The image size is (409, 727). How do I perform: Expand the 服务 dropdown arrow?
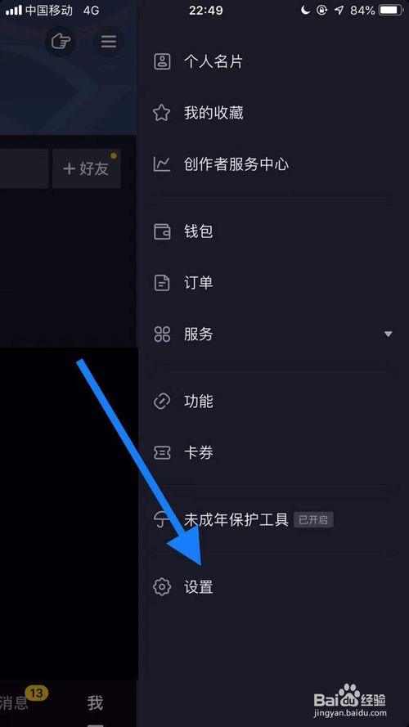[388, 334]
